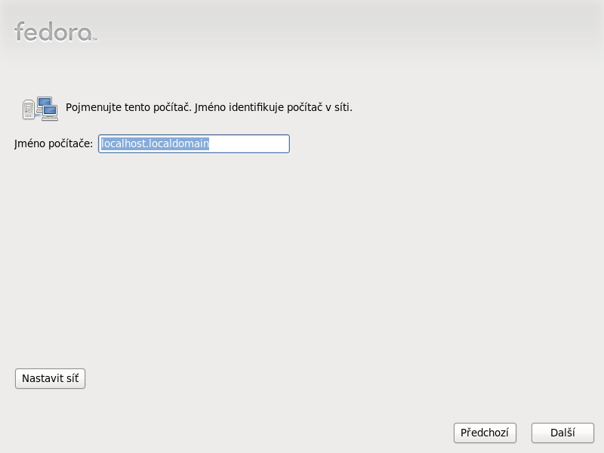Click the "Jméno identifikuje počítač v síti." sentence
The width and height of the screenshot is (604, 453).
273,107
